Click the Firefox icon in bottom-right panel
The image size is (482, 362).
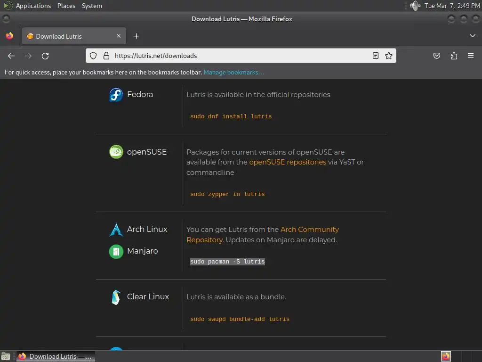click(446, 356)
